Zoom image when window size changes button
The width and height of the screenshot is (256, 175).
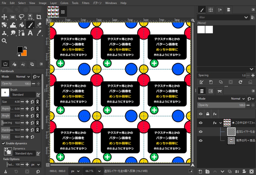[193, 20]
